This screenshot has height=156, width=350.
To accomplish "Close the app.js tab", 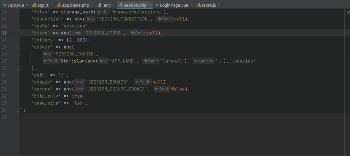I will click(52, 5).
